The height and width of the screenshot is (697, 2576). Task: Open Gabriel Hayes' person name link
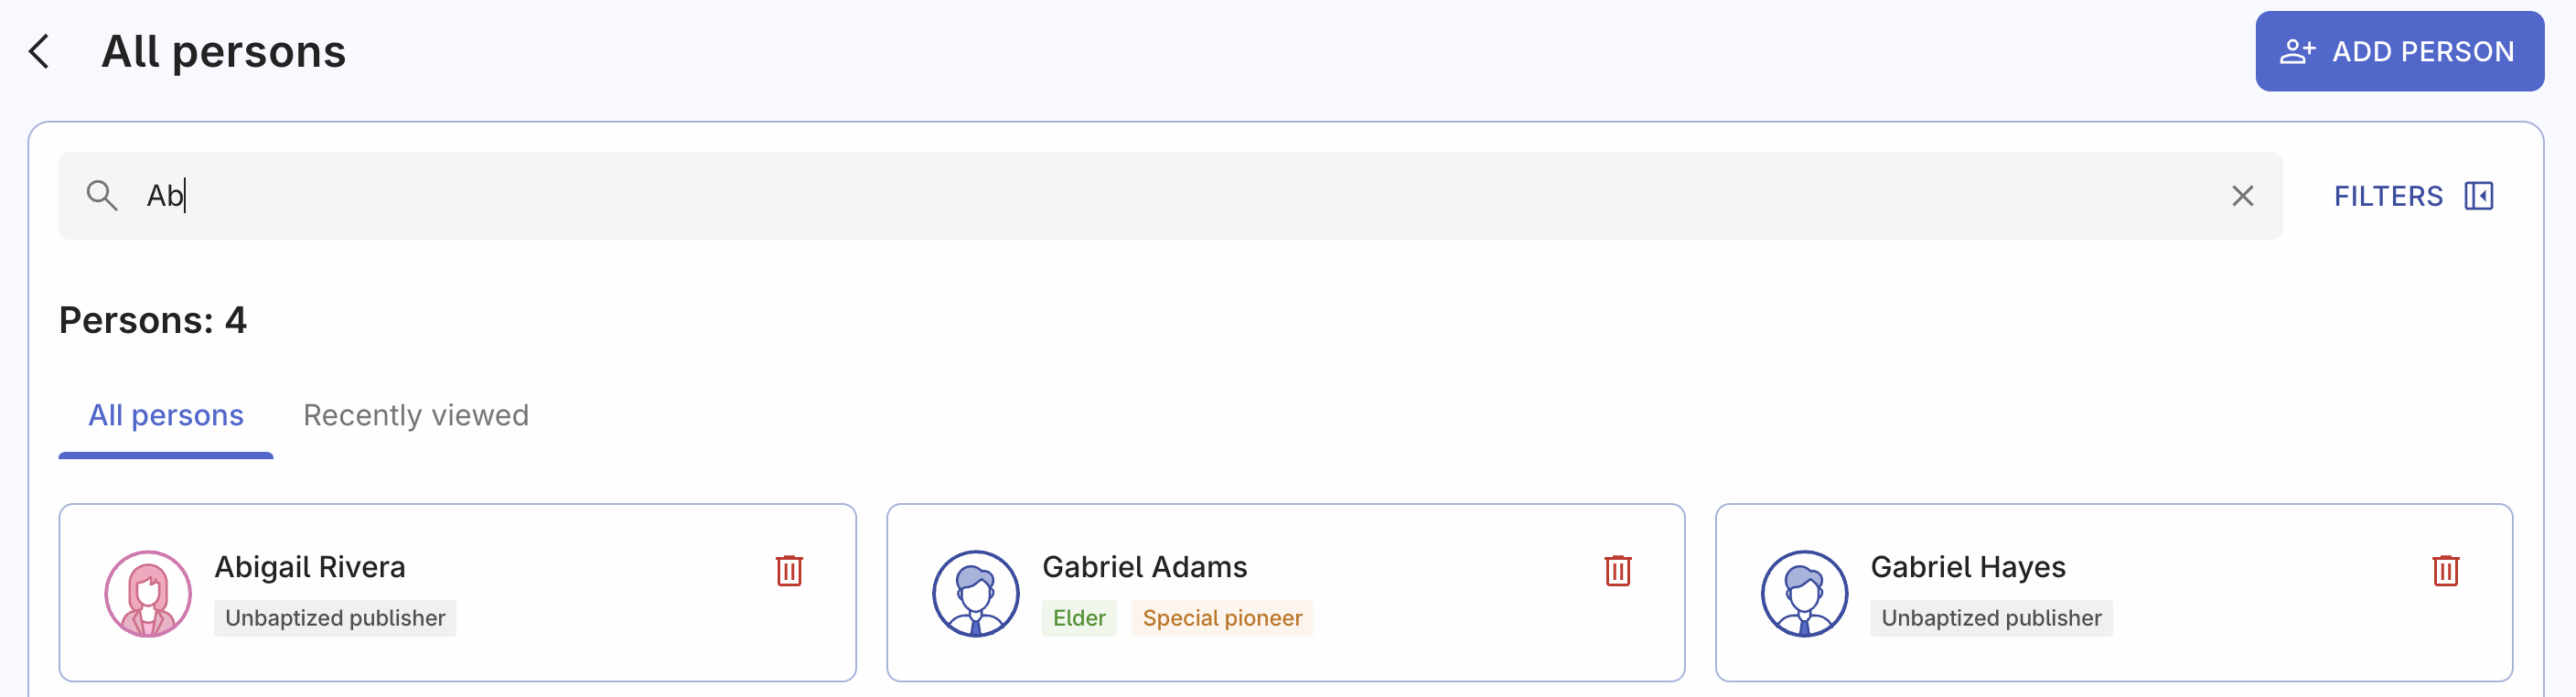click(1967, 567)
